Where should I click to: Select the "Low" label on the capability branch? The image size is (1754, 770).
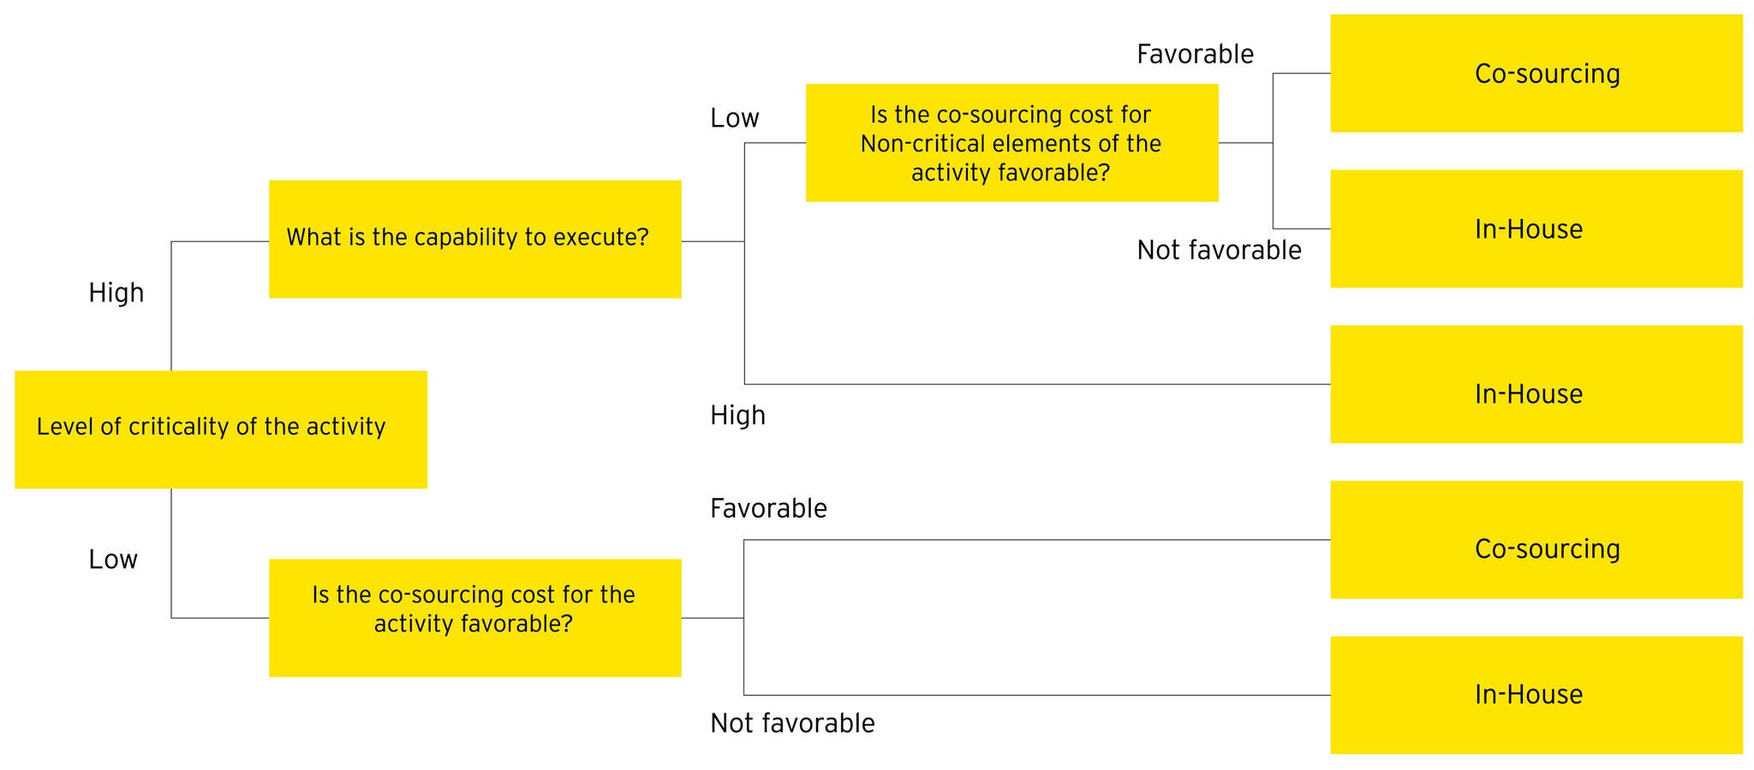click(x=734, y=118)
